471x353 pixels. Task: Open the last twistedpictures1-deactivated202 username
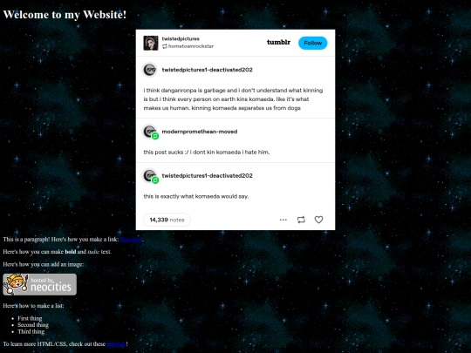click(x=207, y=175)
